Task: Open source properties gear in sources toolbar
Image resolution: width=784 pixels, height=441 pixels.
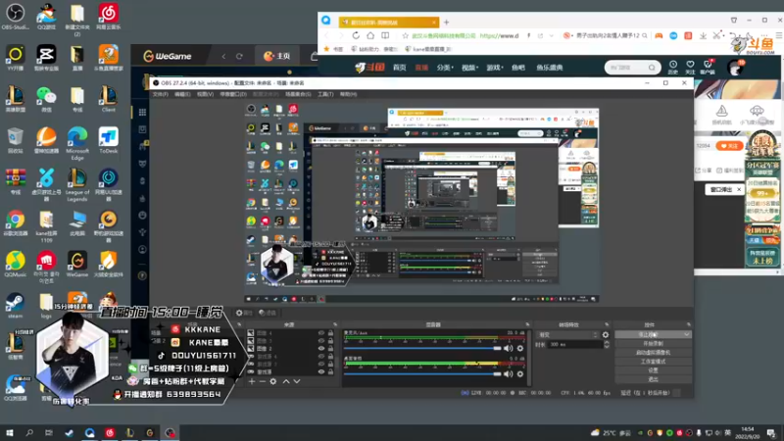Action: point(273,381)
